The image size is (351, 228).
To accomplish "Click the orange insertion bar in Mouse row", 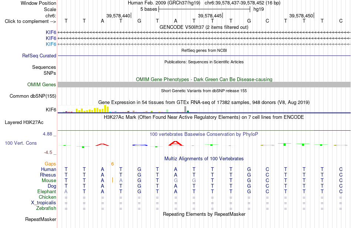I will pos(112,180).
